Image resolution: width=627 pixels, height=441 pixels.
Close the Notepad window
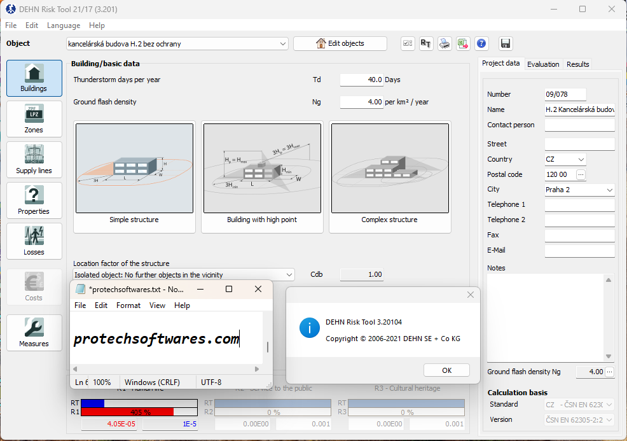[258, 289]
